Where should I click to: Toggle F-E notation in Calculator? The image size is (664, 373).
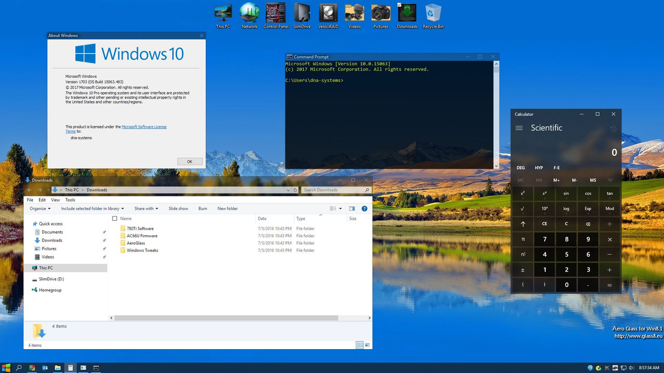(x=557, y=168)
